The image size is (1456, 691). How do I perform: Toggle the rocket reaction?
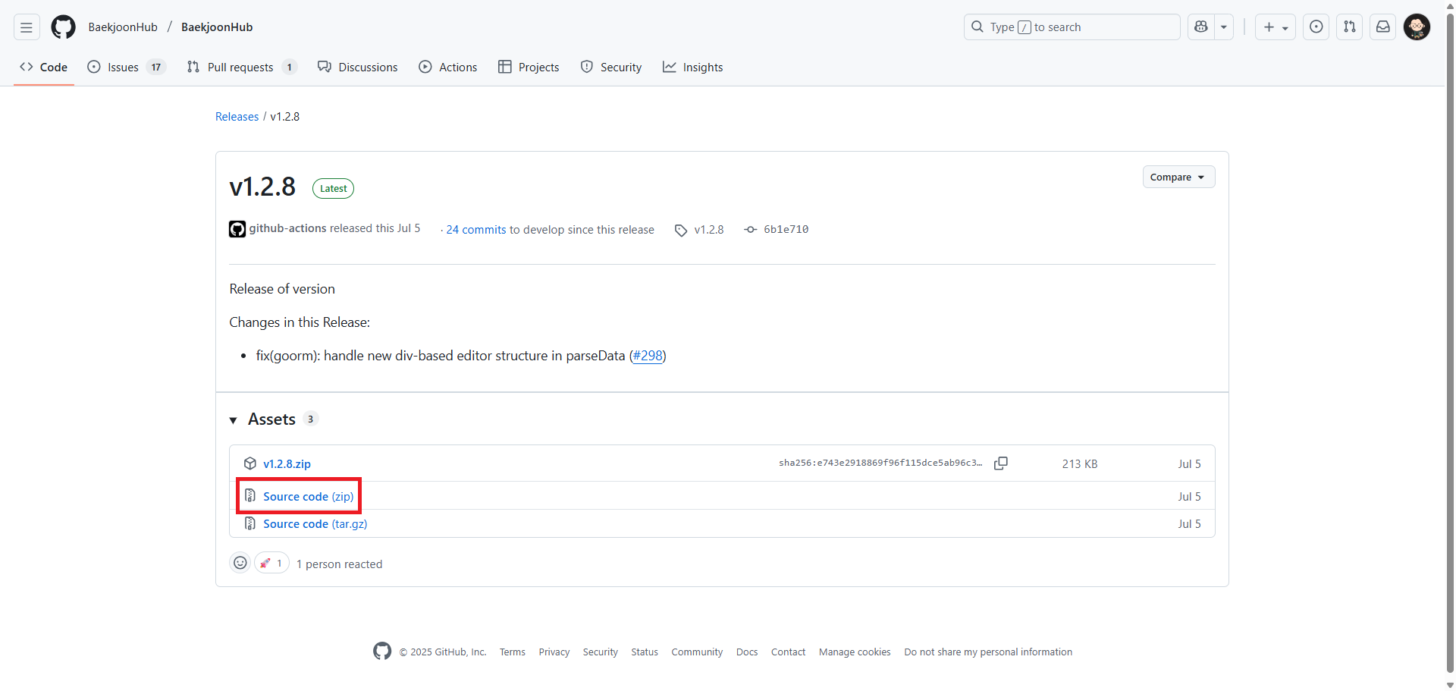coord(271,563)
